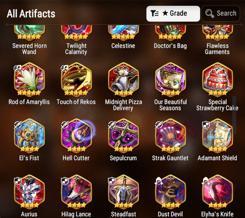The image size is (245, 218).
Task: Choose the Our Beautiful Seasons artifact
Action: 170,80
